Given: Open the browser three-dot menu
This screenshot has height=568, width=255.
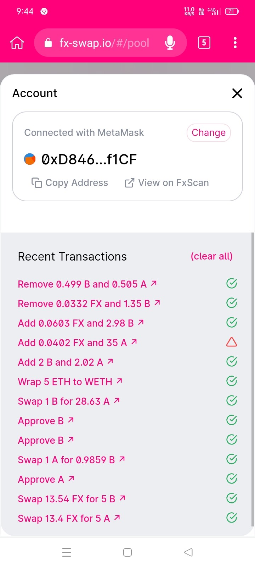Looking at the screenshot, I should click(235, 43).
